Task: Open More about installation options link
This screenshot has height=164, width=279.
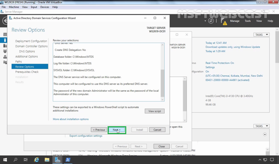Action: click(x=71, y=119)
